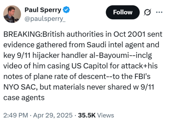The height and width of the screenshot is (122, 170).
Task: Click the NYO SAC text in the post
Action: [20, 87]
